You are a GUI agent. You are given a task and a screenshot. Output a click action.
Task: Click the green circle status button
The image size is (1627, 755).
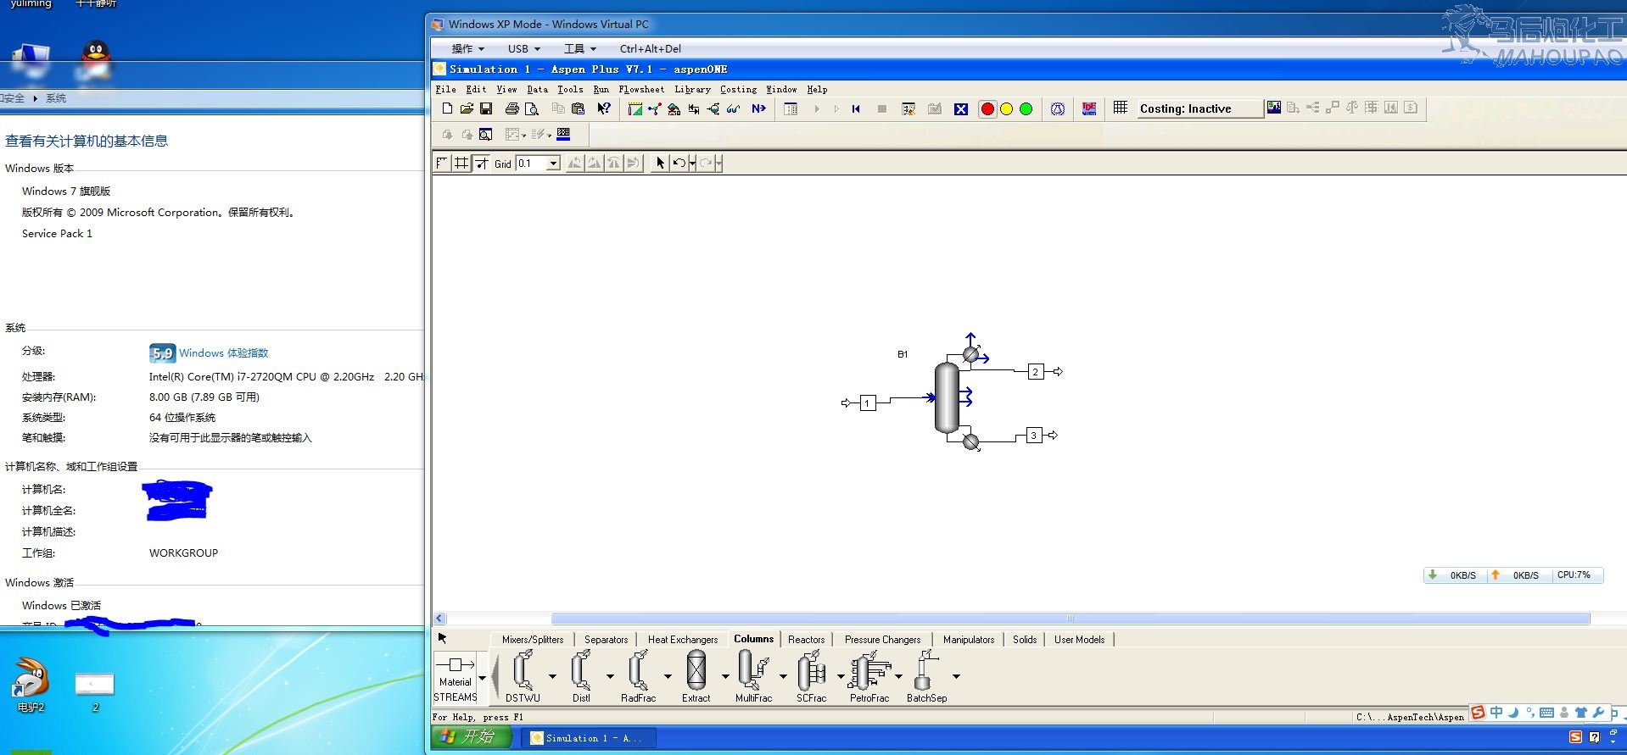(1026, 108)
